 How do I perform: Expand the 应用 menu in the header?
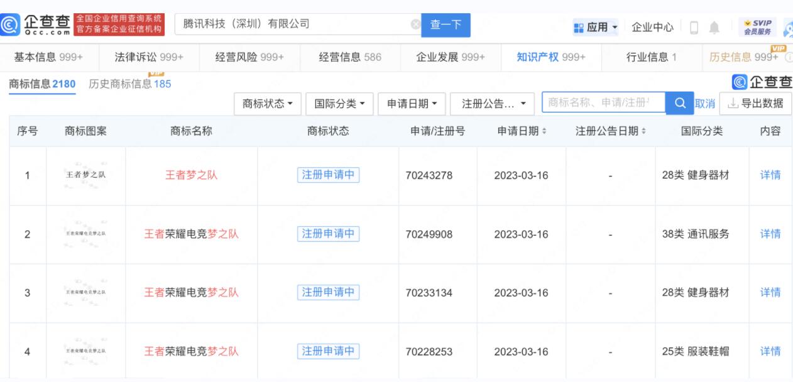(x=595, y=28)
